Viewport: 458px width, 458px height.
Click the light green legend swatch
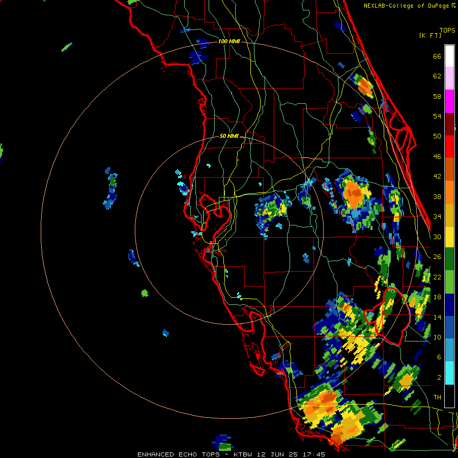pyautogui.click(x=449, y=282)
